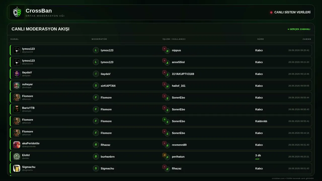Image resolution: width=322 pixels, height=181 pixels.
Task: Click the red ban icon beside nippus
Action: click(x=164, y=49)
